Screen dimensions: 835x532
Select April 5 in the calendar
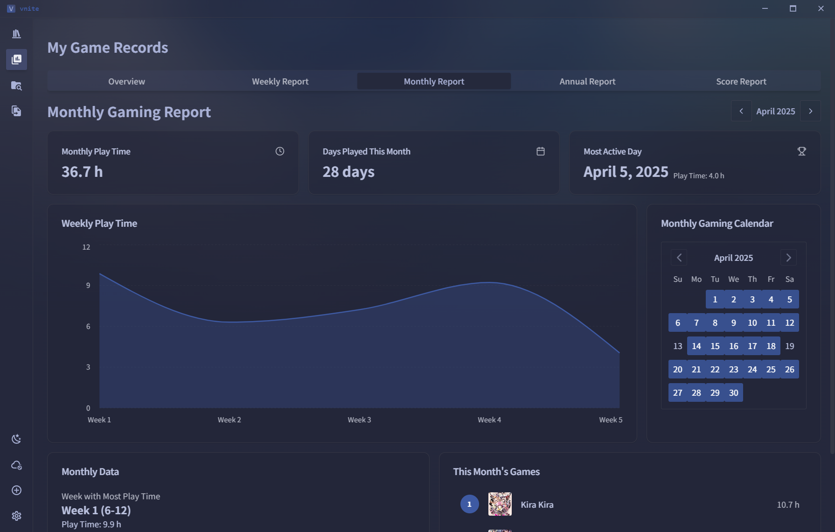pyautogui.click(x=790, y=299)
